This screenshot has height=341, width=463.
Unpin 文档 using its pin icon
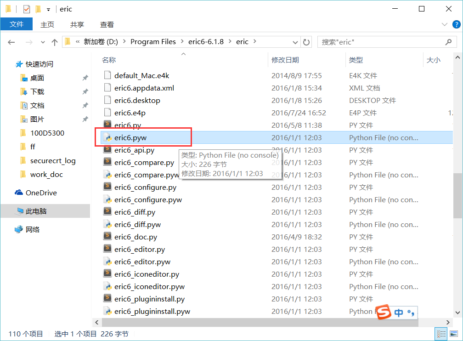[x=85, y=105]
